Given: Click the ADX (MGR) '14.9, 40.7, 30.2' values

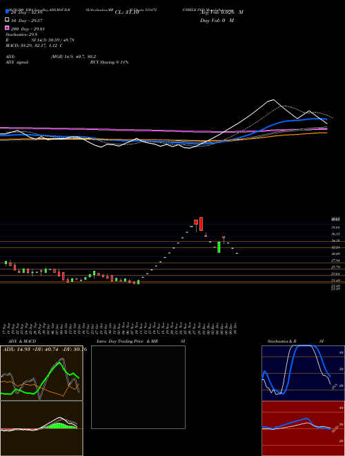Looking at the screenshot, I should coord(81,57).
